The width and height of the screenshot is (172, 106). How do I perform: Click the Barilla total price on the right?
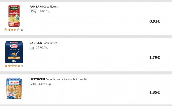[155, 58]
